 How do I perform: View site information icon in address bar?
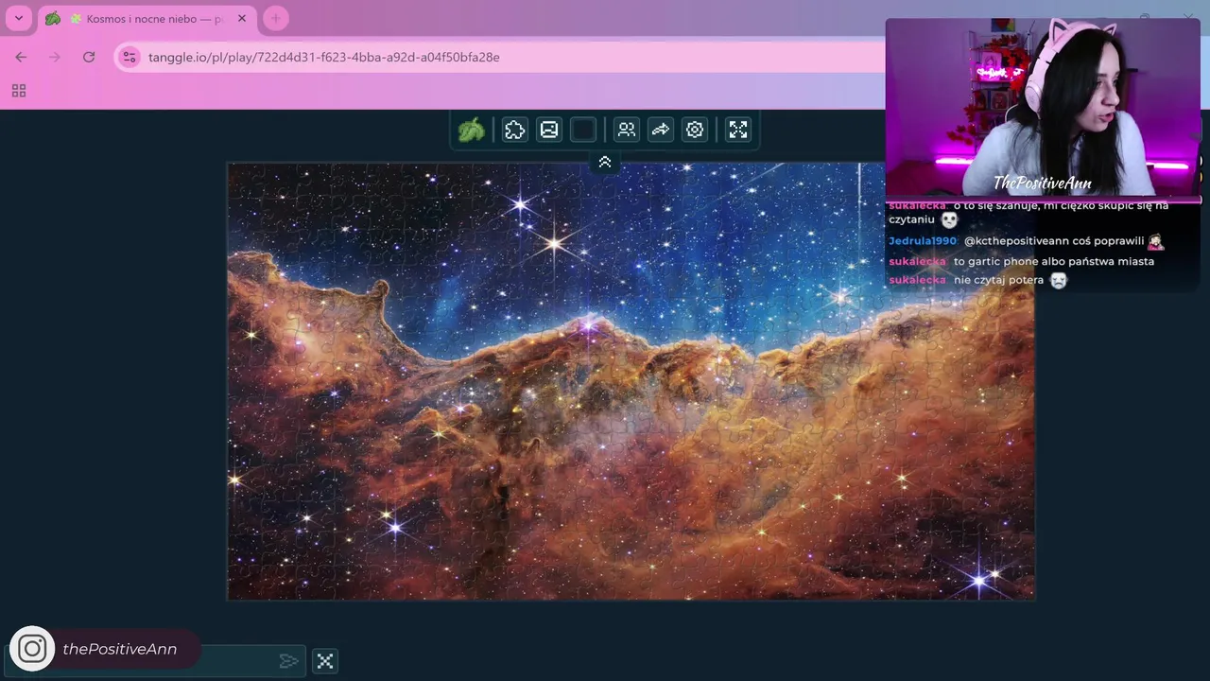130,57
